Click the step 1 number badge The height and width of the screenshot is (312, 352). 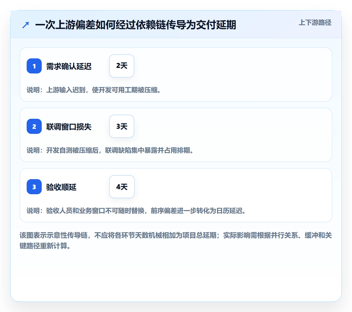coord(34,66)
